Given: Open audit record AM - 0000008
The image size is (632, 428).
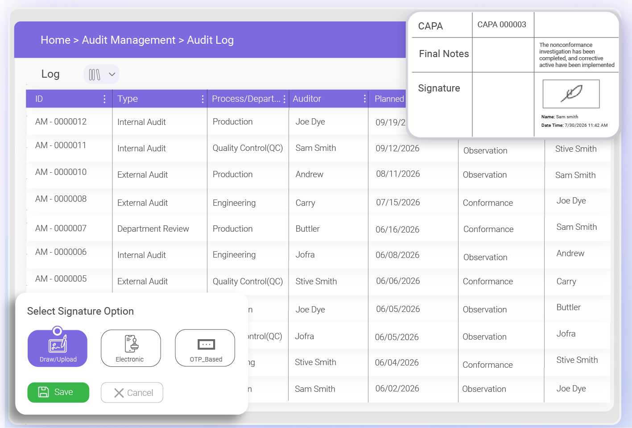Looking at the screenshot, I should coord(61,199).
